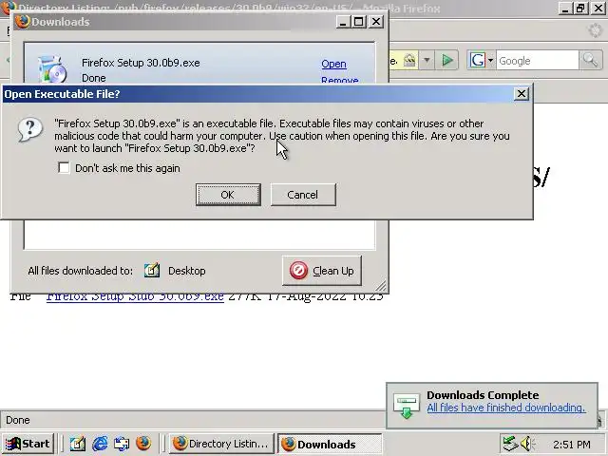This screenshot has height=456, width=608.
Task: Click the clock showing 2:51 PM
Action: pyautogui.click(x=572, y=445)
